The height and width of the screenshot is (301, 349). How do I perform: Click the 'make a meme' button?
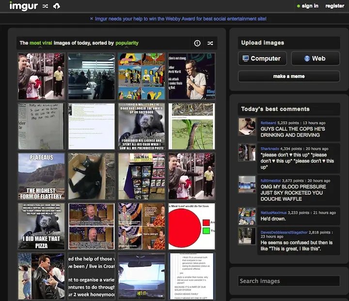click(x=289, y=76)
